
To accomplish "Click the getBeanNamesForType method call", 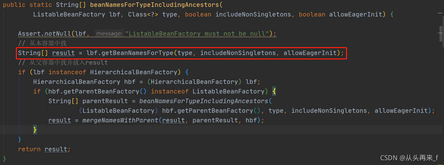I will 136,53.
